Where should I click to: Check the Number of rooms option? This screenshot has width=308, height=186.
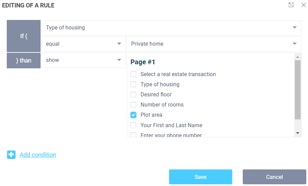pos(134,105)
